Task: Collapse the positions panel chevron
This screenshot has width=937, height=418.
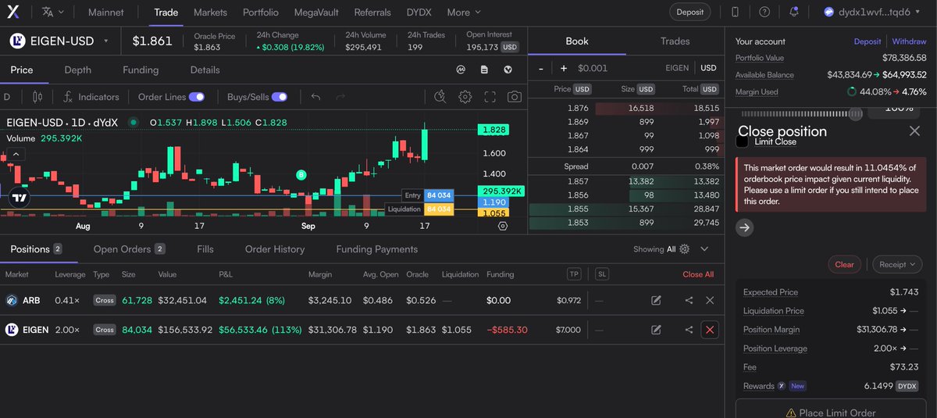Action: tap(704, 249)
